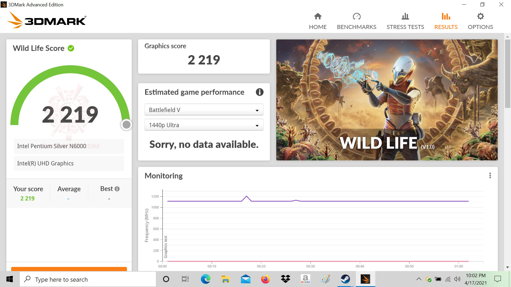Click Estimated game performance info icon

[259, 92]
